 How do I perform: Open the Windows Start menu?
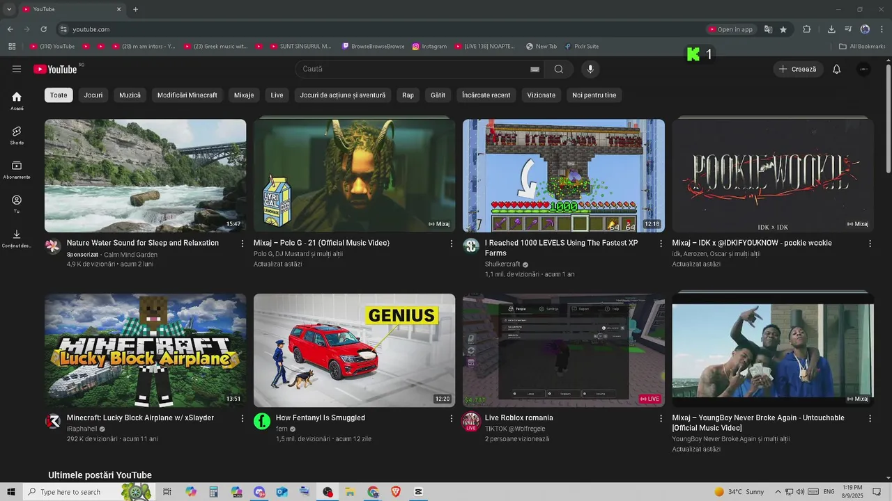[x=11, y=492]
